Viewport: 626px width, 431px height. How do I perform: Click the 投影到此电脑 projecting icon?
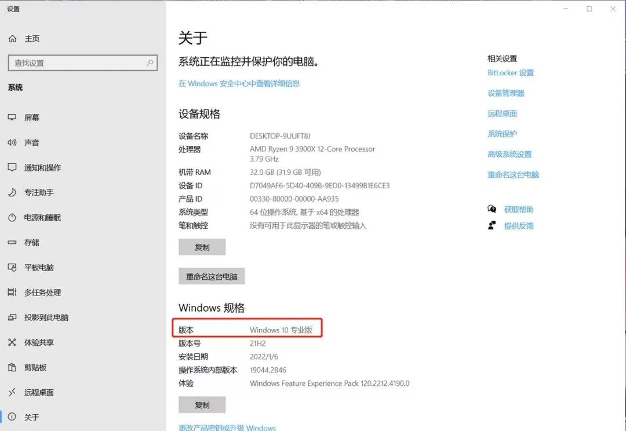pyautogui.click(x=12, y=317)
